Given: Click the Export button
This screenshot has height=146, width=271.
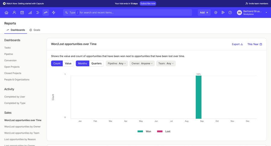Looking at the screenshot, I should (237, 44).
